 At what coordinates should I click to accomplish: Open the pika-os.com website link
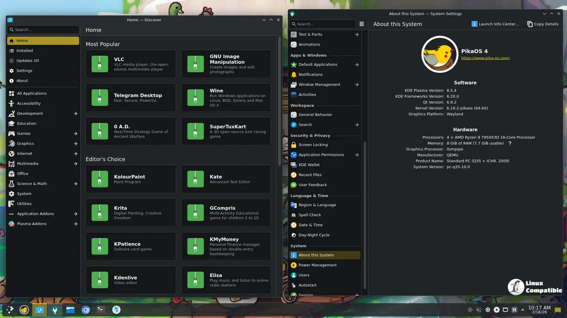[x=485, y=58]
